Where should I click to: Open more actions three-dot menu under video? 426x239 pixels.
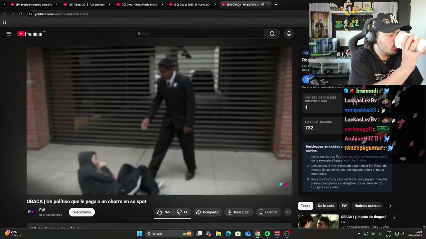[288, 212]
